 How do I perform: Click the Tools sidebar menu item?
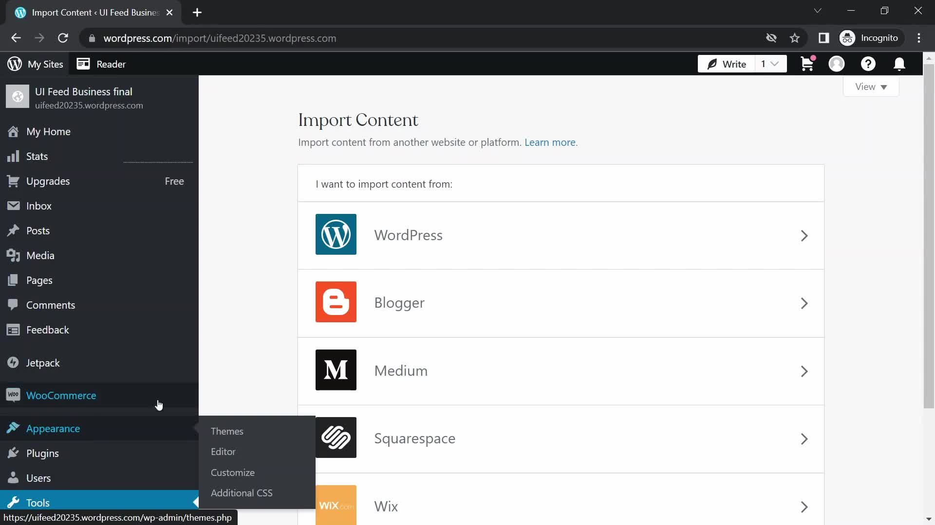coord(38,503)
